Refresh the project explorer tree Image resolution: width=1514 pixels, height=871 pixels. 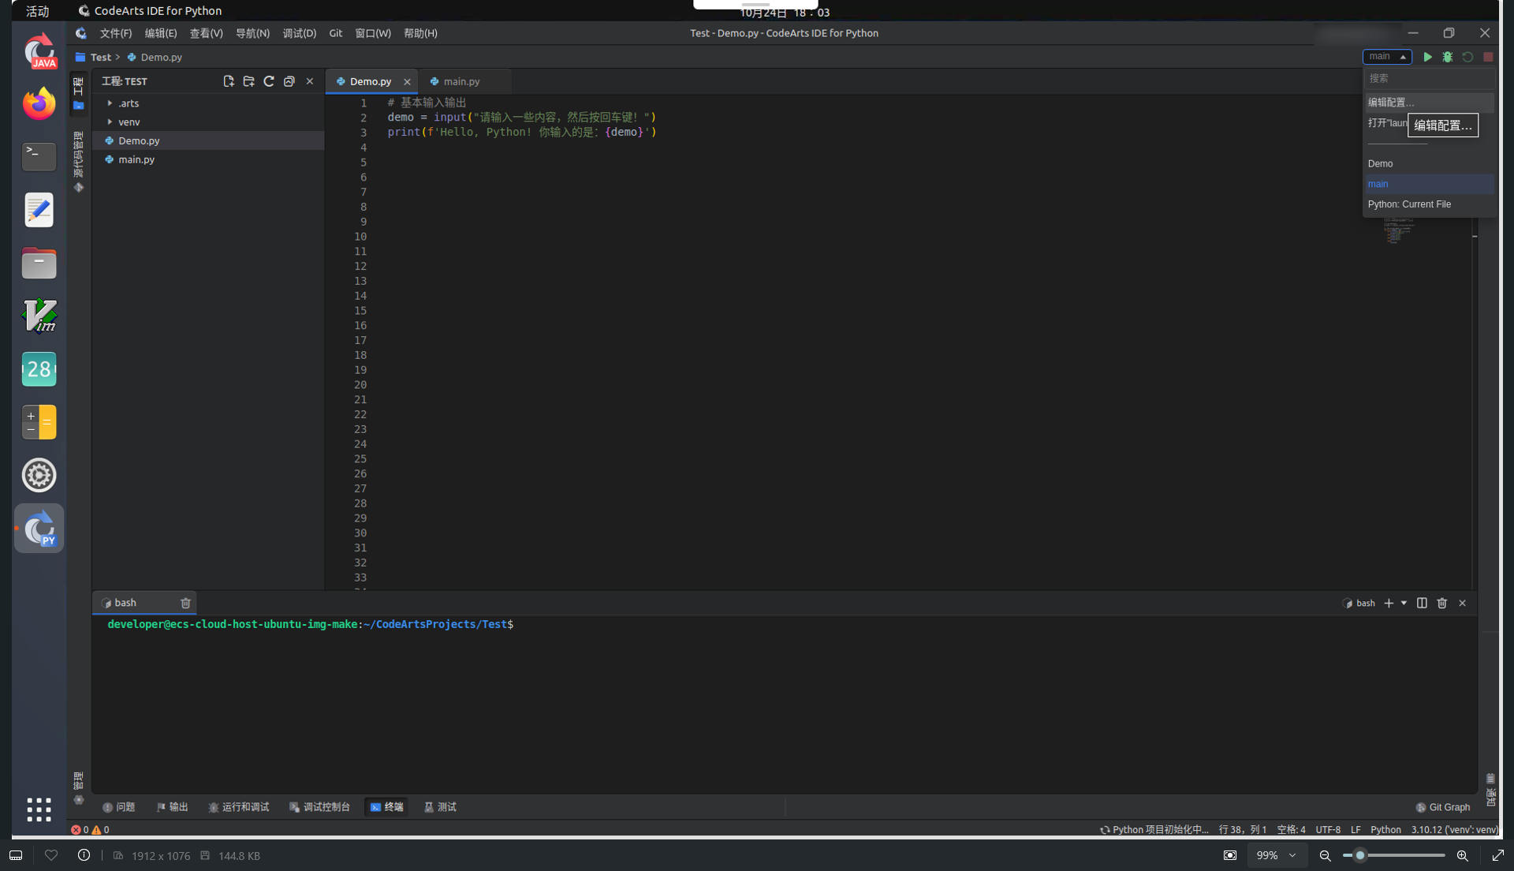coord(269,81)
